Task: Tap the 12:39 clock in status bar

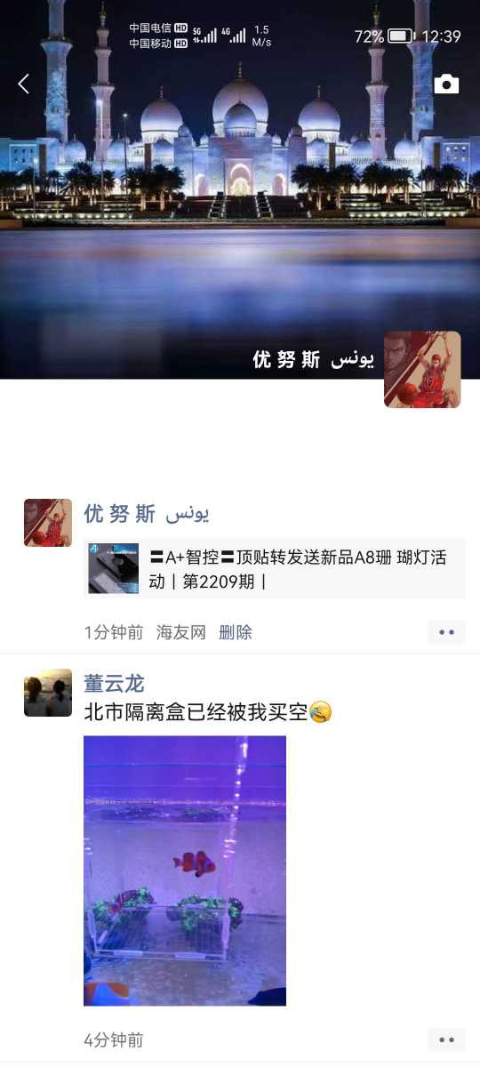Action: tap(441, 36)
